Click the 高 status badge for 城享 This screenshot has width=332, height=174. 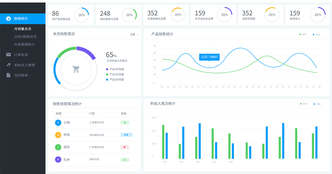(125, 147)
